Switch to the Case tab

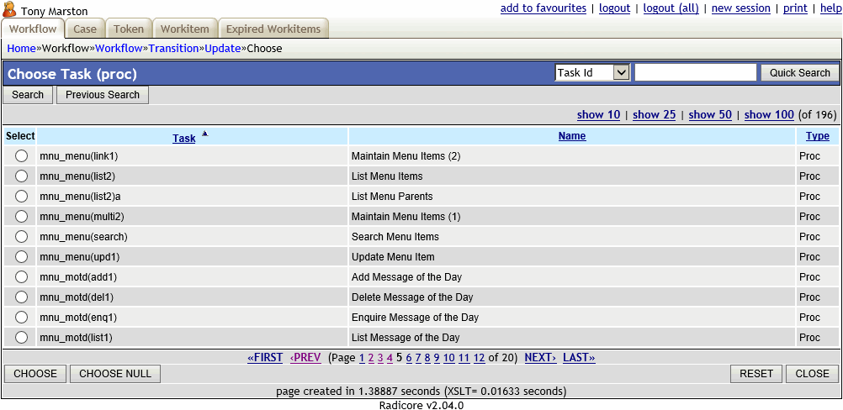[x=85, y=29]
